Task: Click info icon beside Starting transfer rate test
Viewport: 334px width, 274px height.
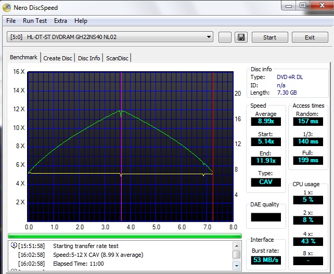Action: click(14, 245)
